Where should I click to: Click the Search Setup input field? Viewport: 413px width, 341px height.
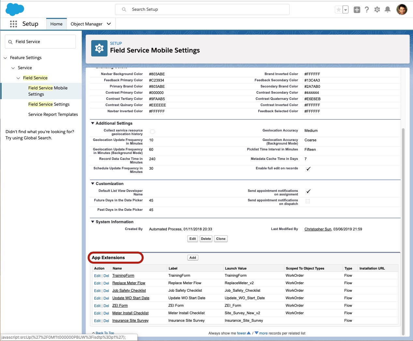pos(202,9)
